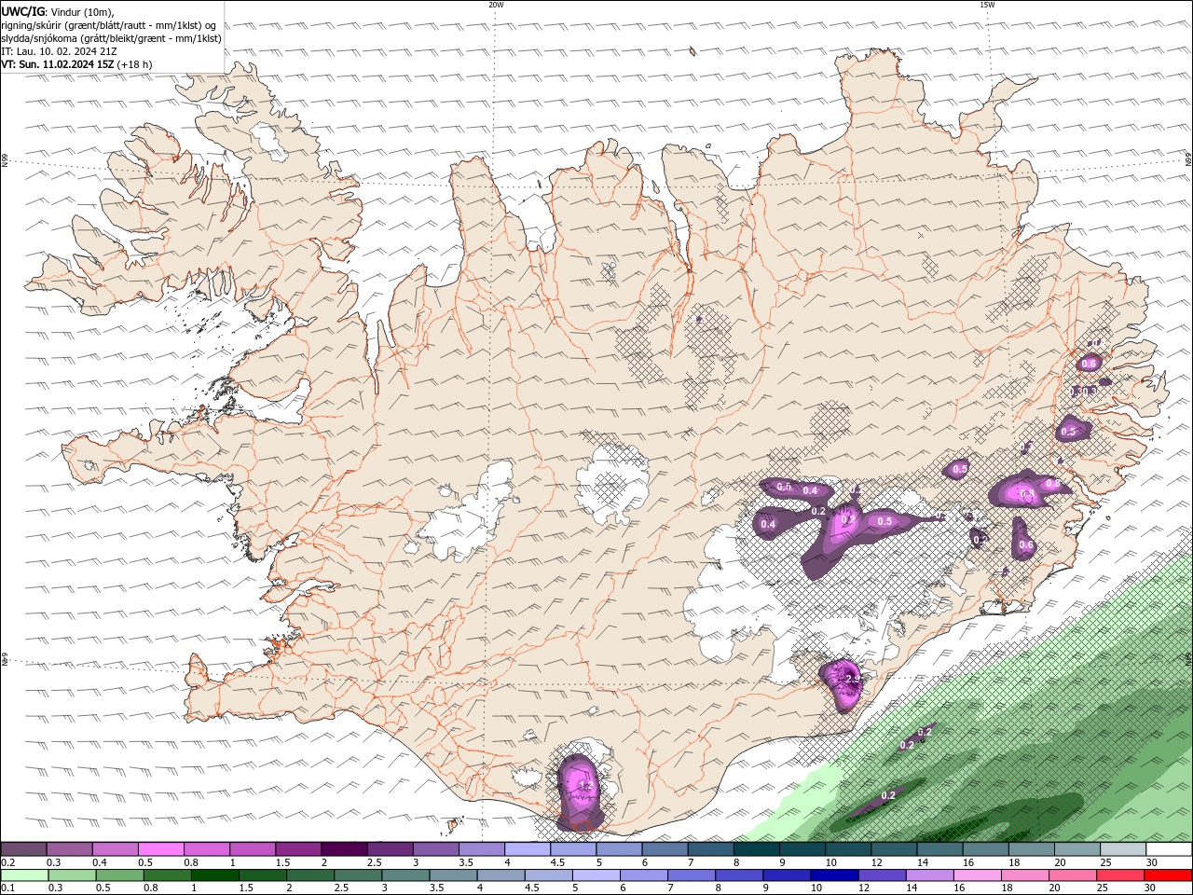Pick the deep navy 10–12 rain scale swatch
1193x895 pixels.
[833, 875]
